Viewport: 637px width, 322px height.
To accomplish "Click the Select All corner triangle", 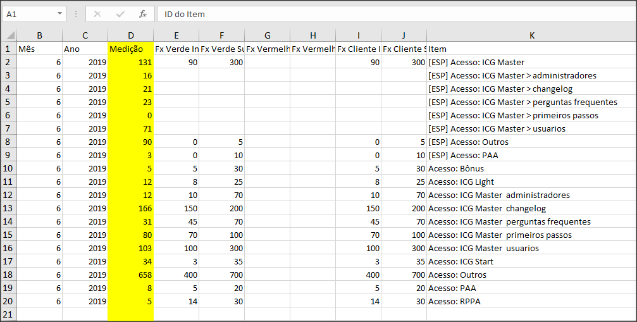I will point(9,35).
